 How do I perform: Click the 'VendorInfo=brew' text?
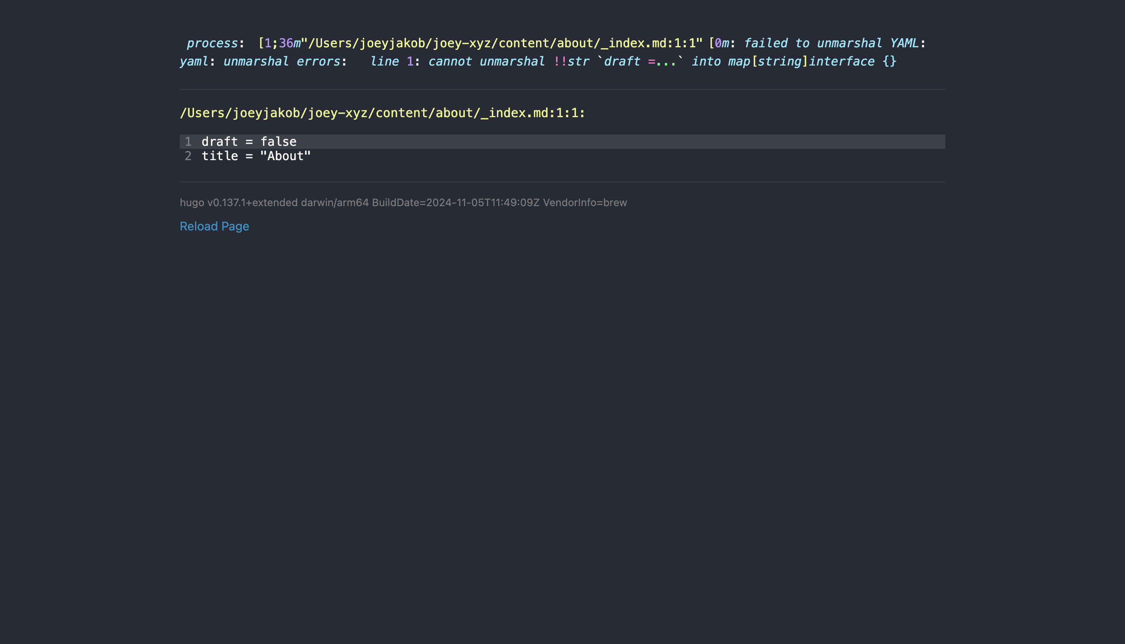585,203
